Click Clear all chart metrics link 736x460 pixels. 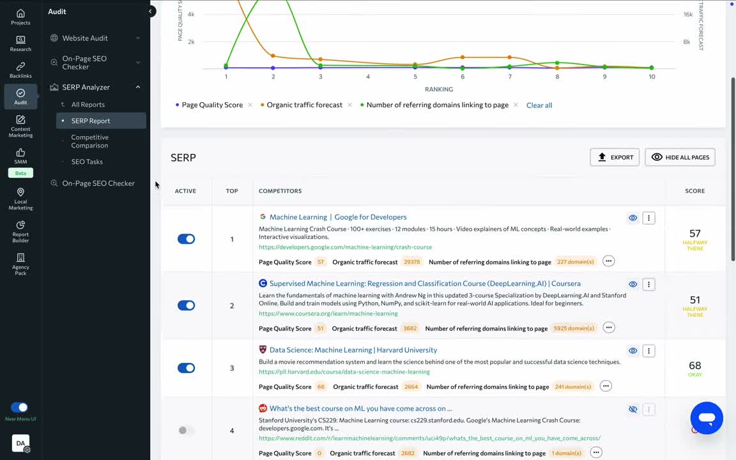point(539,105)
